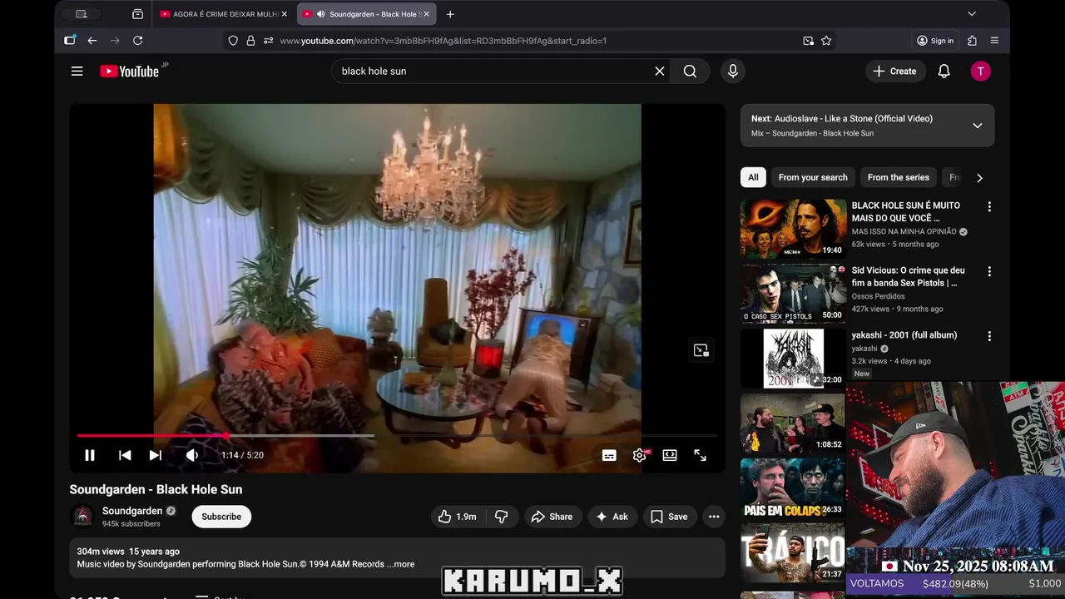The width and height of the screenshot is (1065, 599).
Task: Enter full screen mode
Action: point(700,455)
